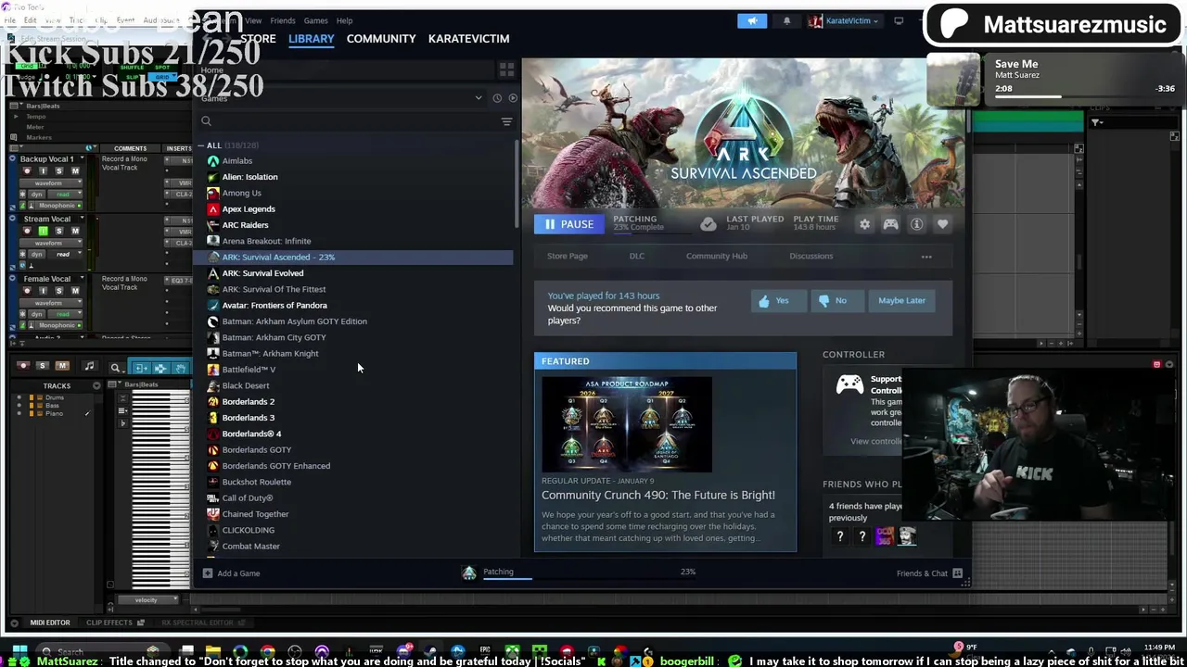Show game info circle icon
Viewport: 1187px width, 667px height.
point(916,224)
